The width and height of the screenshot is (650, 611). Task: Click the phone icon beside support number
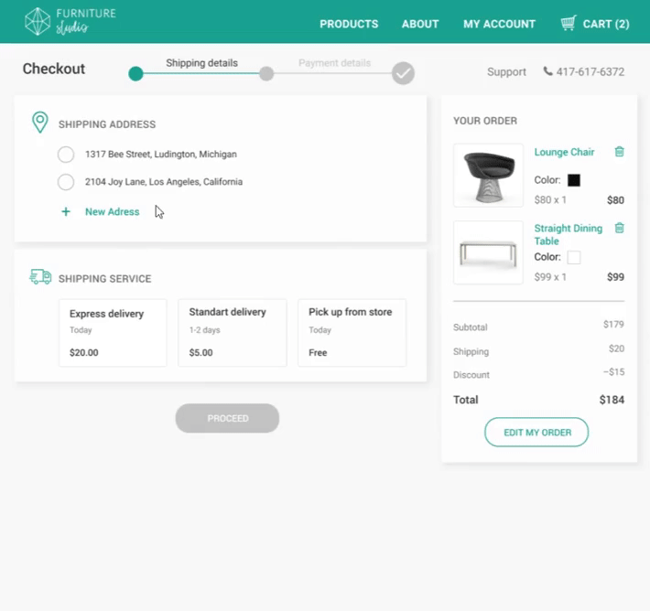(x=547, y=71)
